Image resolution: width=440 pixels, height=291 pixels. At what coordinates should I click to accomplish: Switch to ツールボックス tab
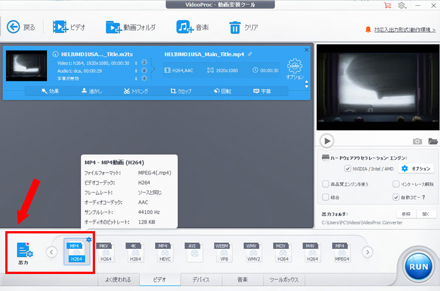coord(284,279)
